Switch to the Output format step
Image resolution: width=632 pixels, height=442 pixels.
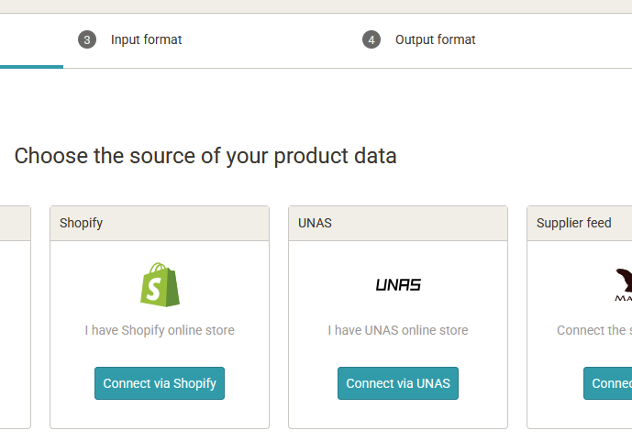tap(435, 39)
